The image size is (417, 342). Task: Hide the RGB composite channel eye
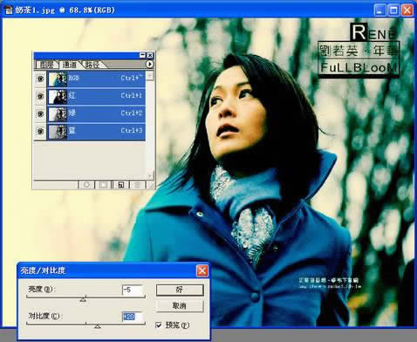click(x=40, y=79)
